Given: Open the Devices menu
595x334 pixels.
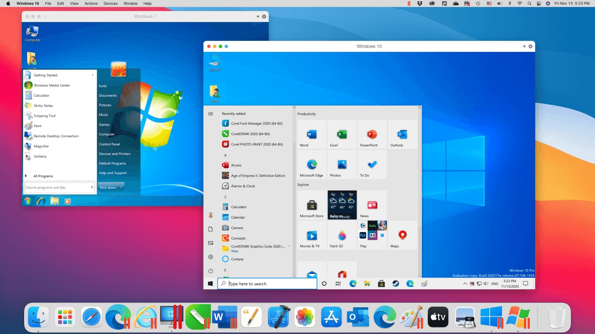Looking at the screenshot, I should (x=110, y=3).
